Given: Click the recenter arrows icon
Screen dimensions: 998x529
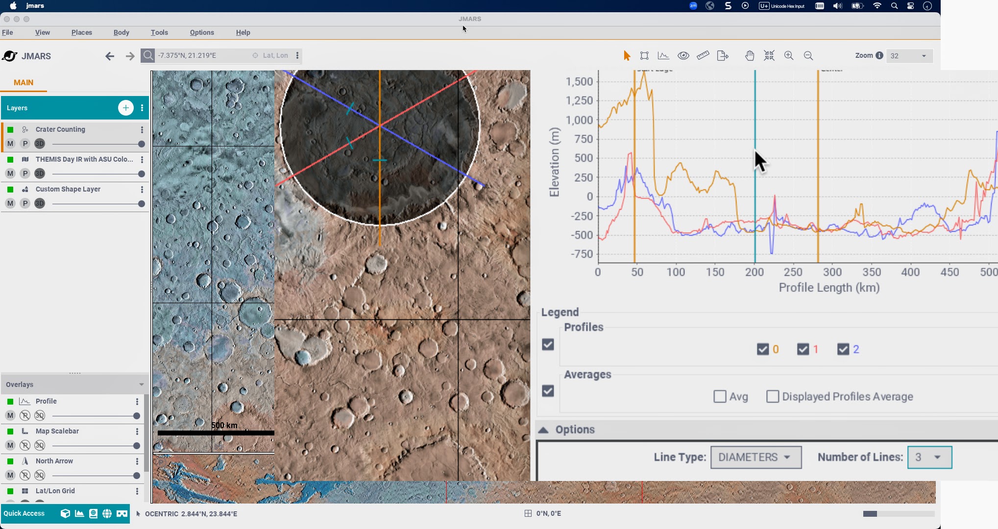Looking at the screenshot, I should pyautogui.click(x=769, y=56).
